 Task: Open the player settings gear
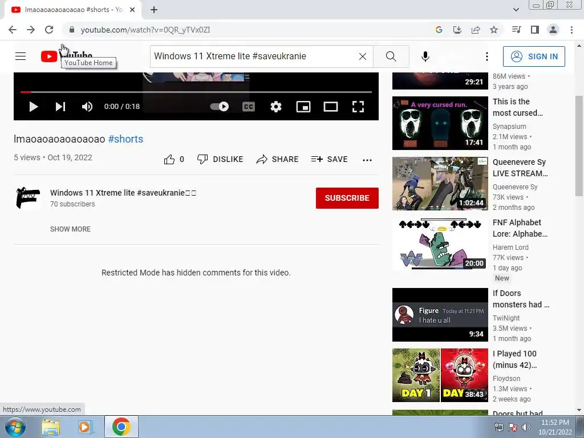click(x=276, y=107)
